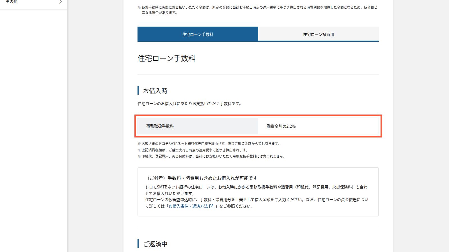Click the external link icon after 返済方法
The width and height of the screenshot is (449, 252).
click(211, 206)
